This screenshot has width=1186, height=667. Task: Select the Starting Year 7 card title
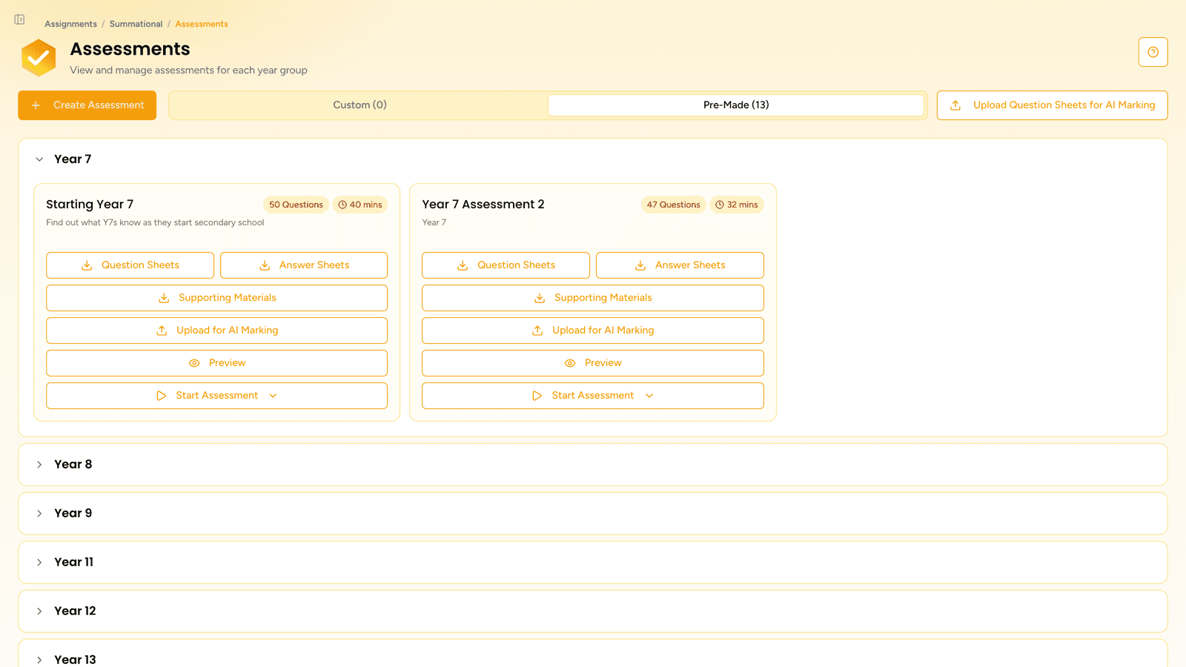point(90,205)
